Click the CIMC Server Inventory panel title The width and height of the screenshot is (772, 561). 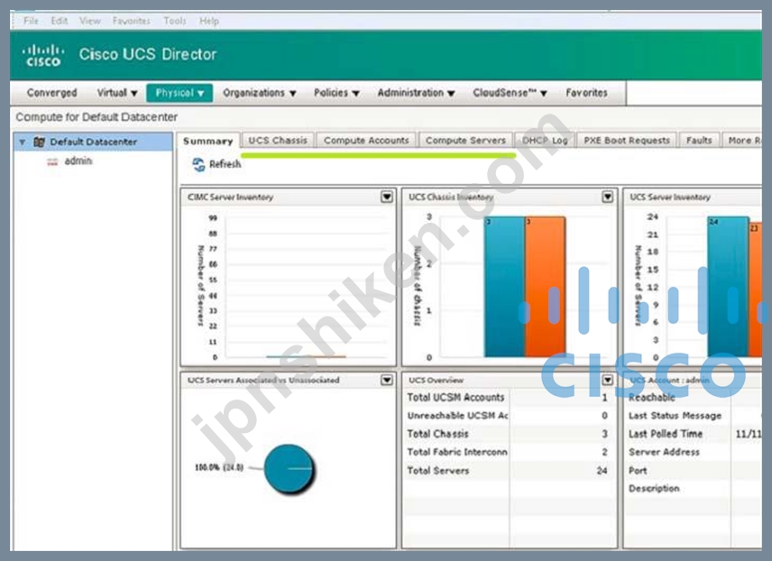coord(230,197)
